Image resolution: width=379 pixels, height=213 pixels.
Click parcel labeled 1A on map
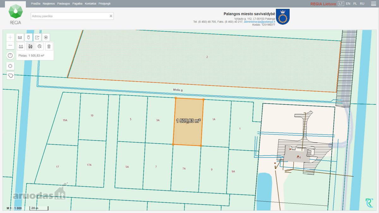[x=214, y=119]
